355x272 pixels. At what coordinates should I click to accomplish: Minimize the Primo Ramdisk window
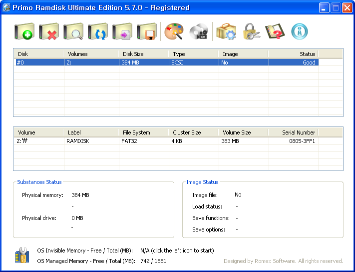324,8
